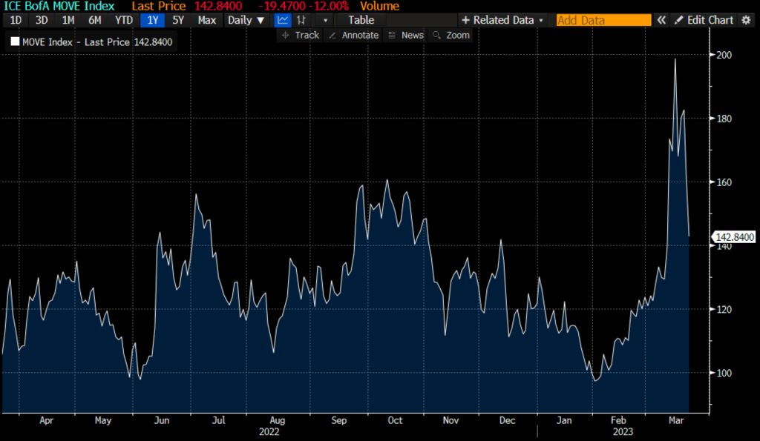760x441 pixels.
Task: Show News on the chart
Action: (406, 35)
